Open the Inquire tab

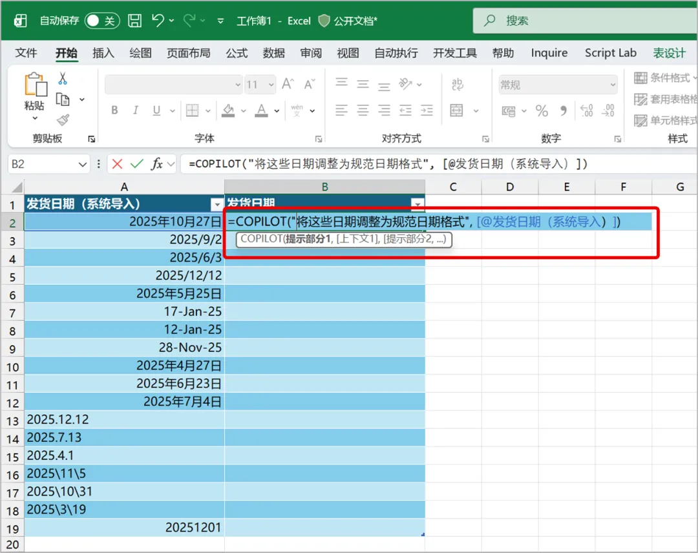pos(549,53)
